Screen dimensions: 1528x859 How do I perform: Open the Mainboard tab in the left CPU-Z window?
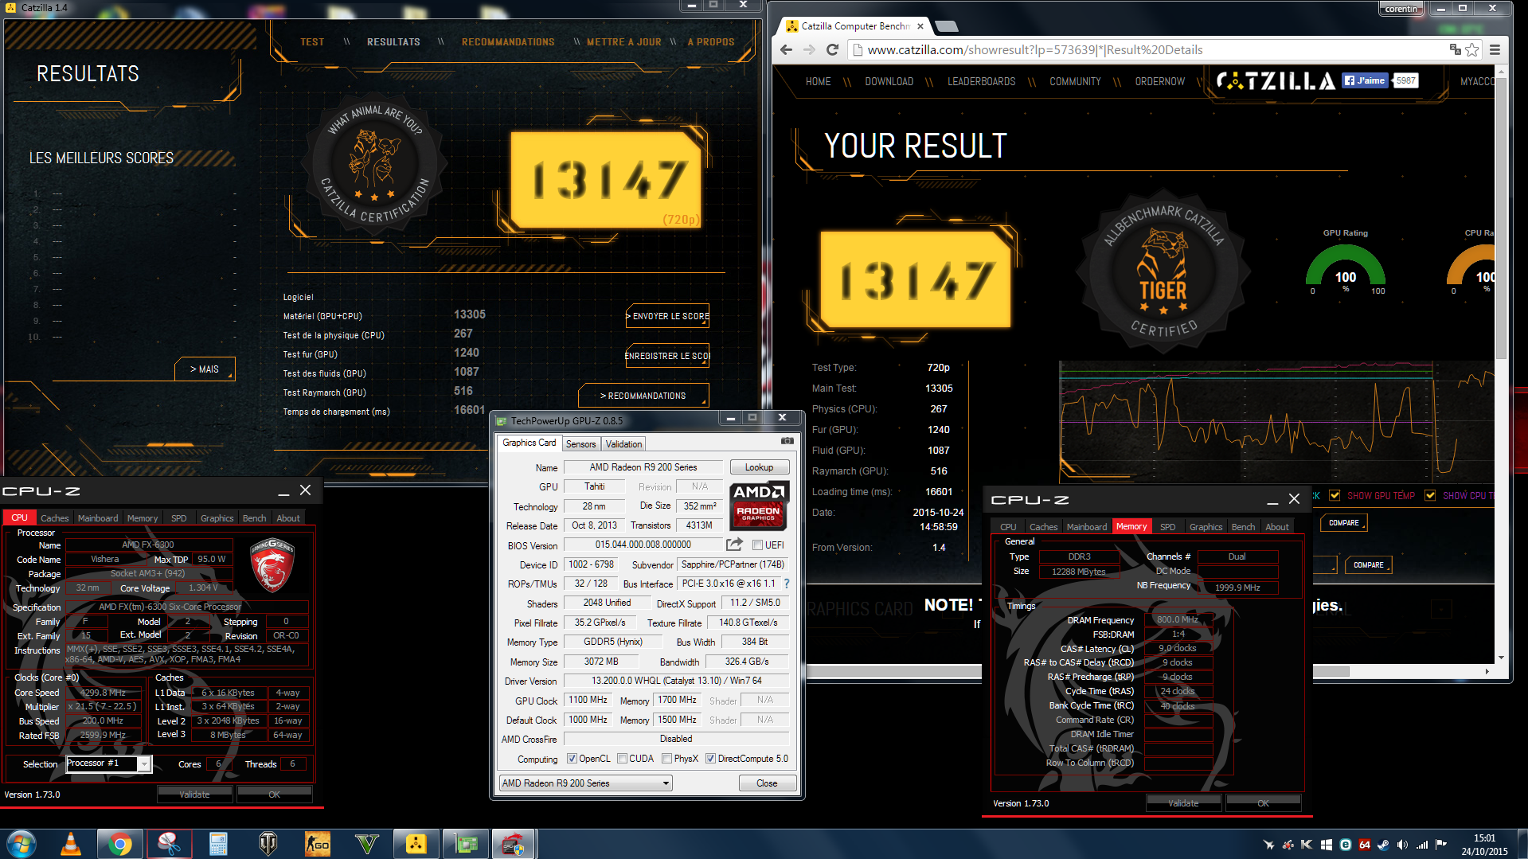point(98,518)
